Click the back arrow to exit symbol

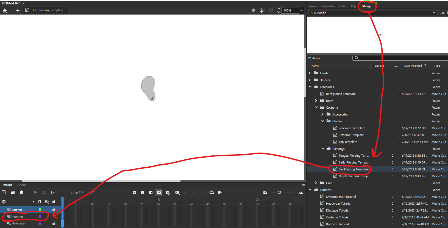tap(18, 10)
